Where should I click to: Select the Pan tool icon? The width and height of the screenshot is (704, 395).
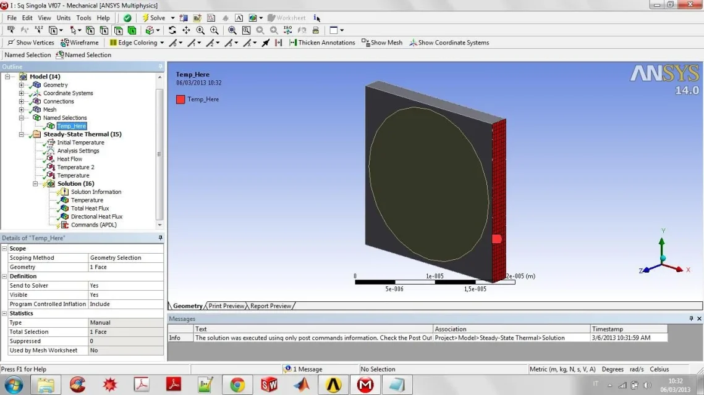click(x=186, y=30)
